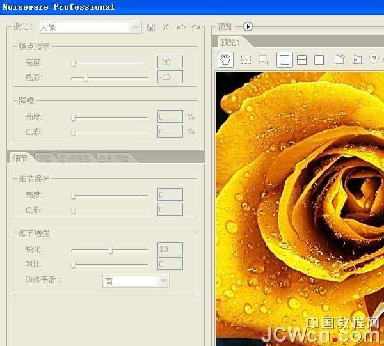Click the 锐化 sharpening slider handle
The height and width of the screenshot is (346, 384).
coord(110,250)
